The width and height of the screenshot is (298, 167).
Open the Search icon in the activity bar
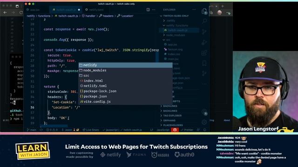[204, 21]
